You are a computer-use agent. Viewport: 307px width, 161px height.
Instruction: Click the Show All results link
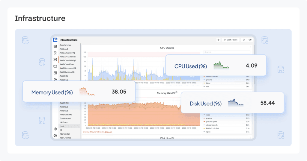[x=108, y=132]
